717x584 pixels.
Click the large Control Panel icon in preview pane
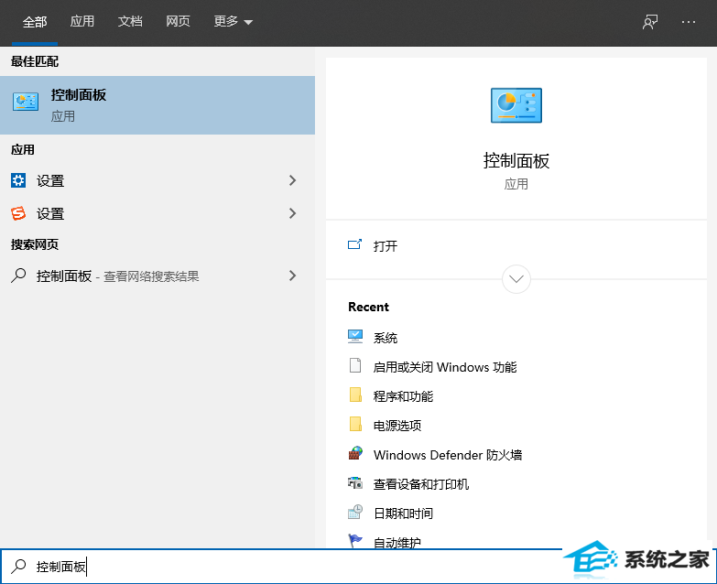click(516, 105)
